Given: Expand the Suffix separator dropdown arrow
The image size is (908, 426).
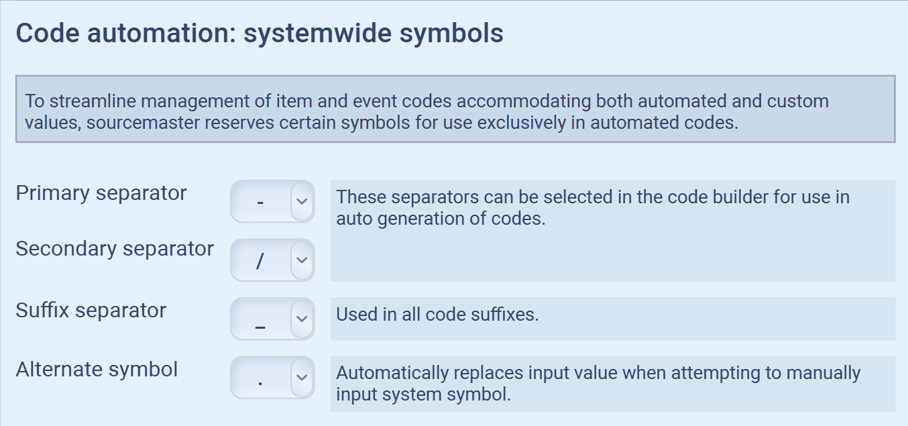Looking at the screenshot, I should (302, 319).
